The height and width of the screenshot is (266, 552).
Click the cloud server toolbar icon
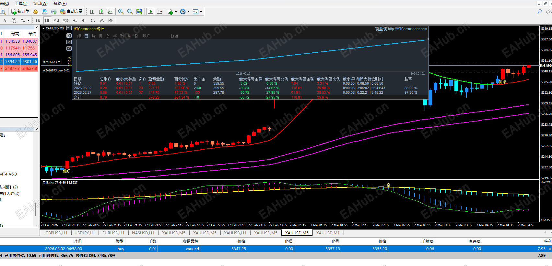click(x=45, y=12)
